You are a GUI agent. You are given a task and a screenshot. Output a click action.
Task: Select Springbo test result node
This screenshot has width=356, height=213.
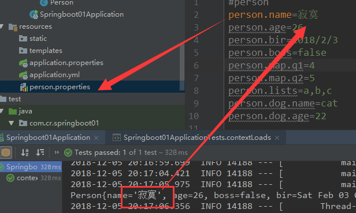point(31,167)
